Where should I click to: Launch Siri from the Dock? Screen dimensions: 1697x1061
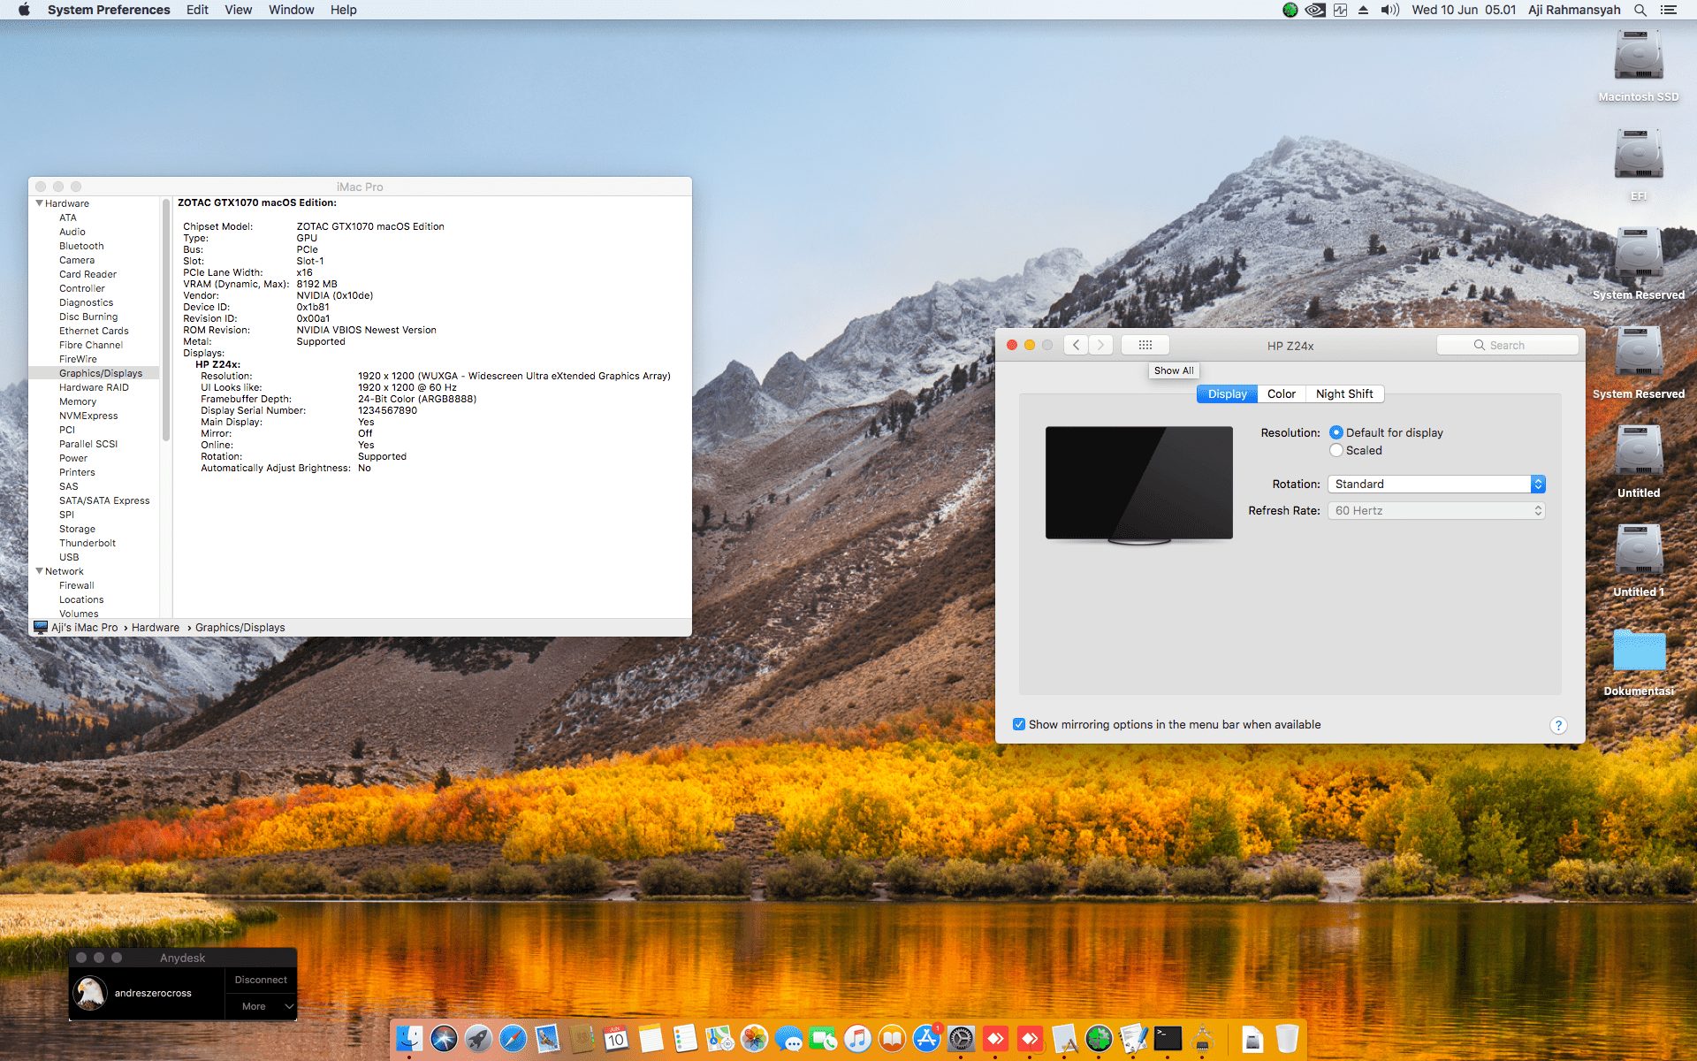click(444, 1038)
